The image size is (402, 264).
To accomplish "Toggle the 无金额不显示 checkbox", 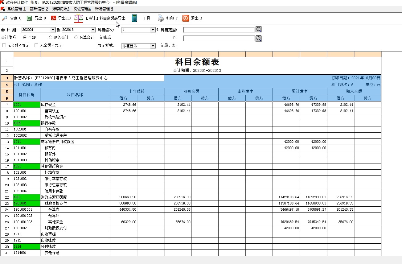I will coord(4,45).
